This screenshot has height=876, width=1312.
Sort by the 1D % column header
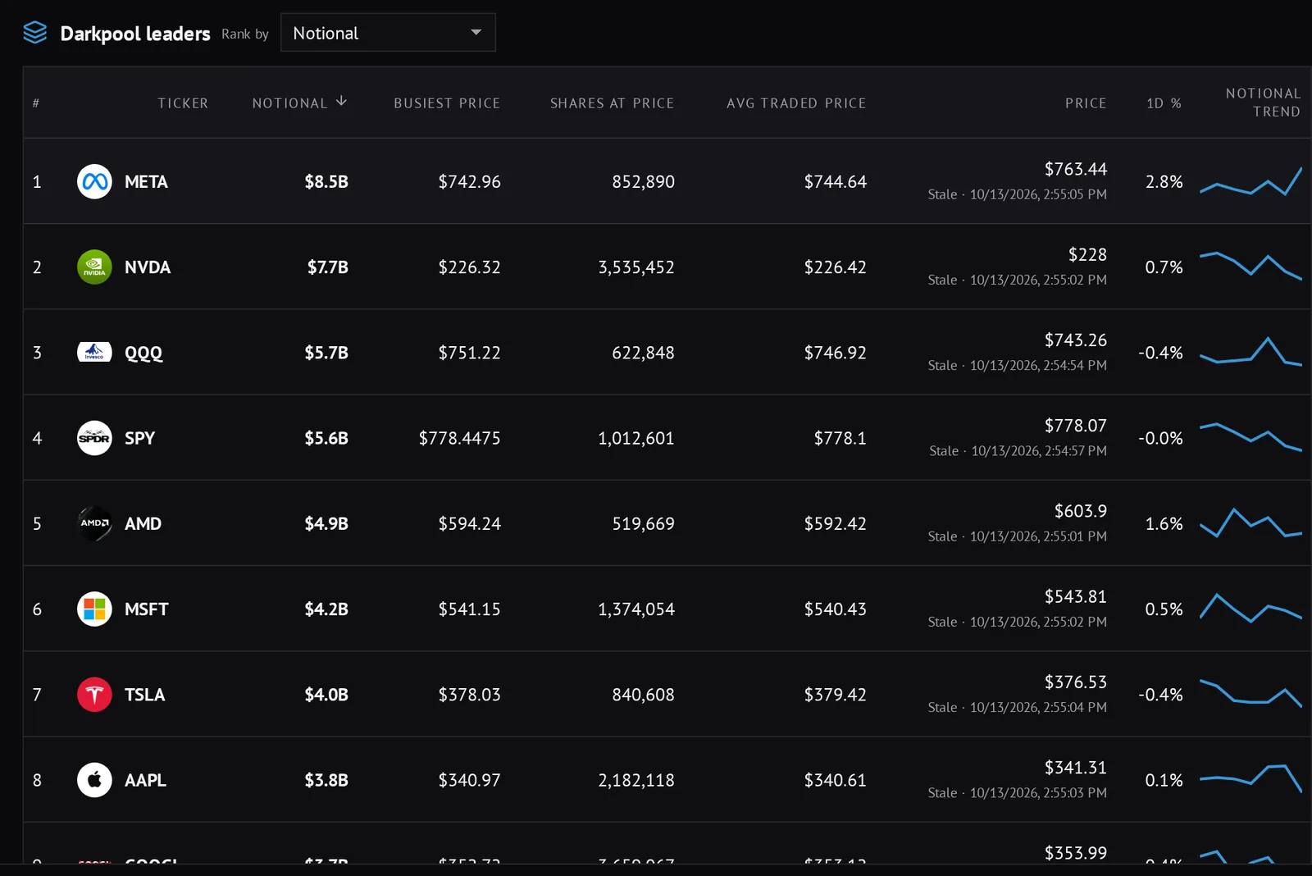1164,103
